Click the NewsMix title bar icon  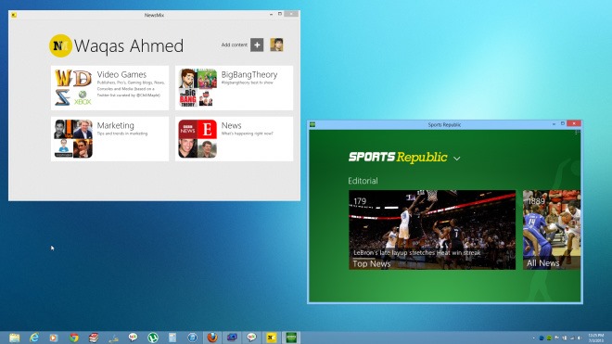14,15
